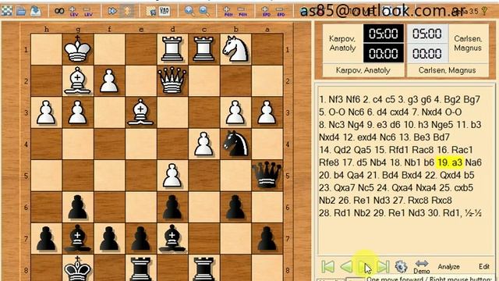Open the gear options below notation
499x281 pixels.
coord(401,266)
